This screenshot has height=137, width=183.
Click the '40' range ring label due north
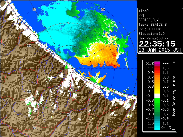(x=69, y=23)
